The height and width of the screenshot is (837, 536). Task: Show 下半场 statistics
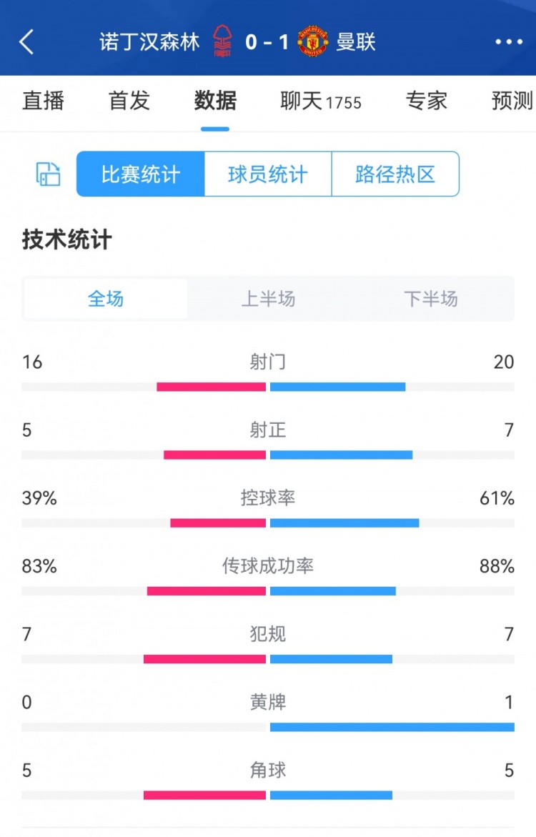(430, 299)
